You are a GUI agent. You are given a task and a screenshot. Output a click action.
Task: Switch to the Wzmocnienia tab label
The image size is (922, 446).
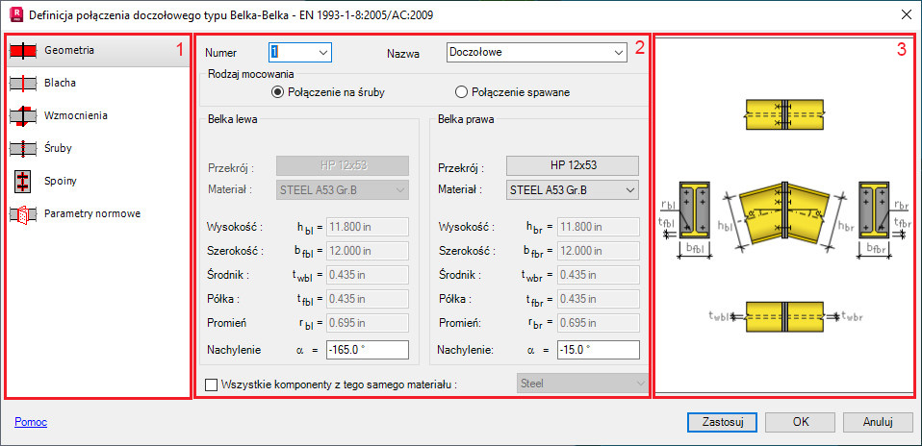click(x=75, y=115)
